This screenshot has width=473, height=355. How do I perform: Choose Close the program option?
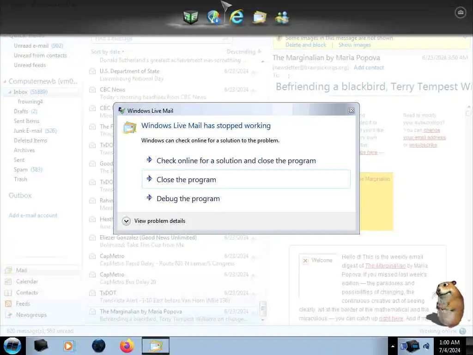tap(246, 179)
